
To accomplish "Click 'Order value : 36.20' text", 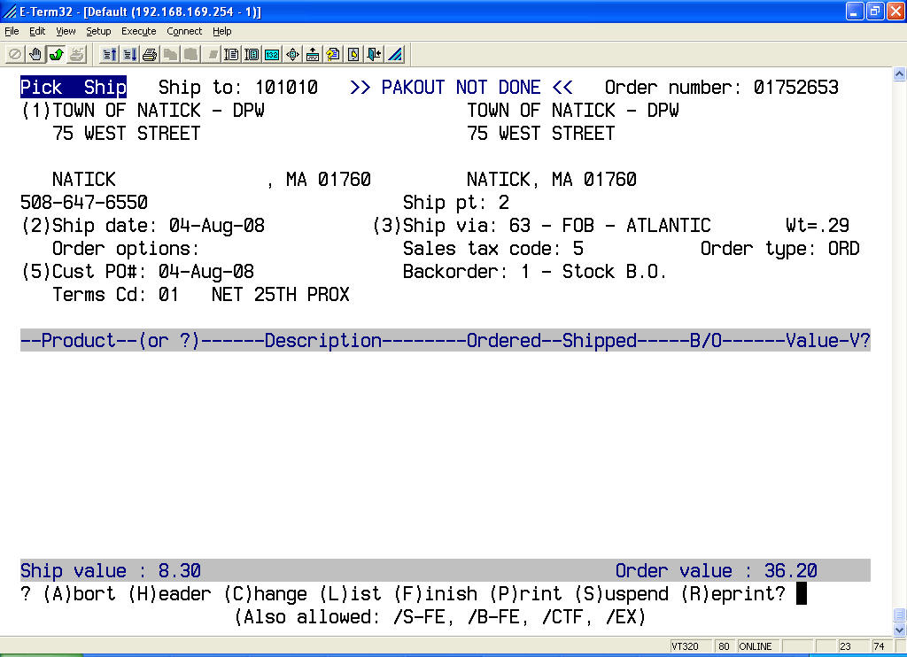I will 716,571.
